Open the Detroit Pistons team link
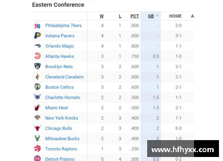Screen dimensions: 223x161 pos(60,159)
